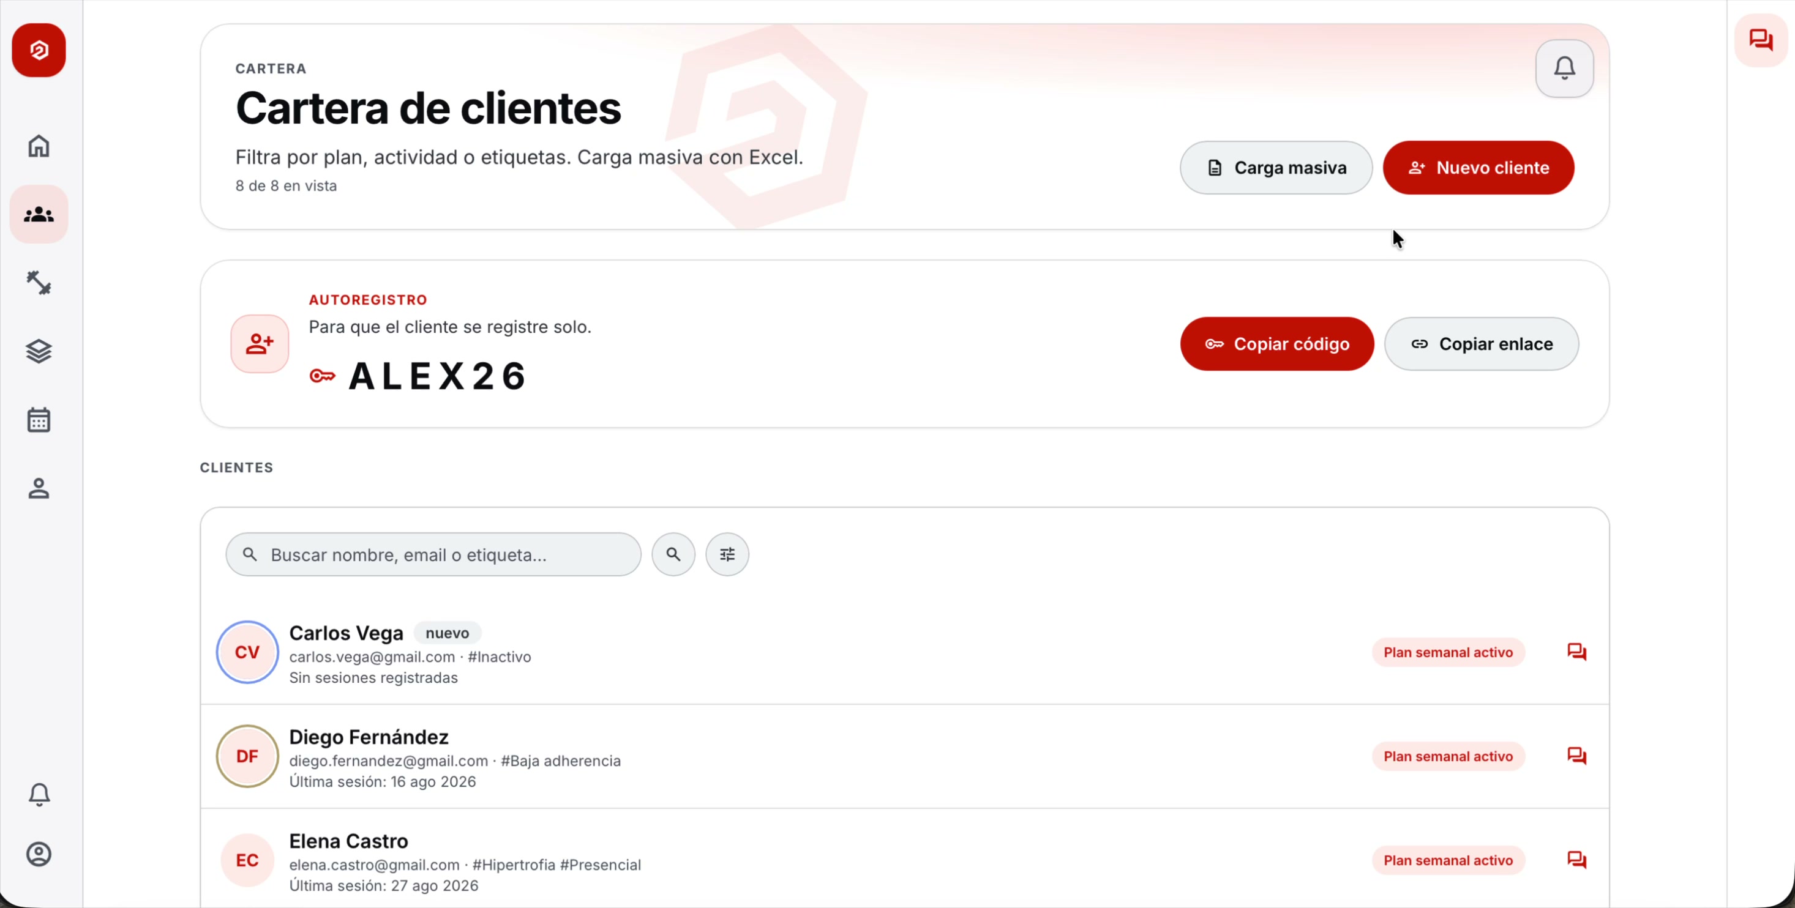Focus the Buscar nombre, email o etiqueta field
Viewport: 1795px width, 908px height.
click(433, 554)
